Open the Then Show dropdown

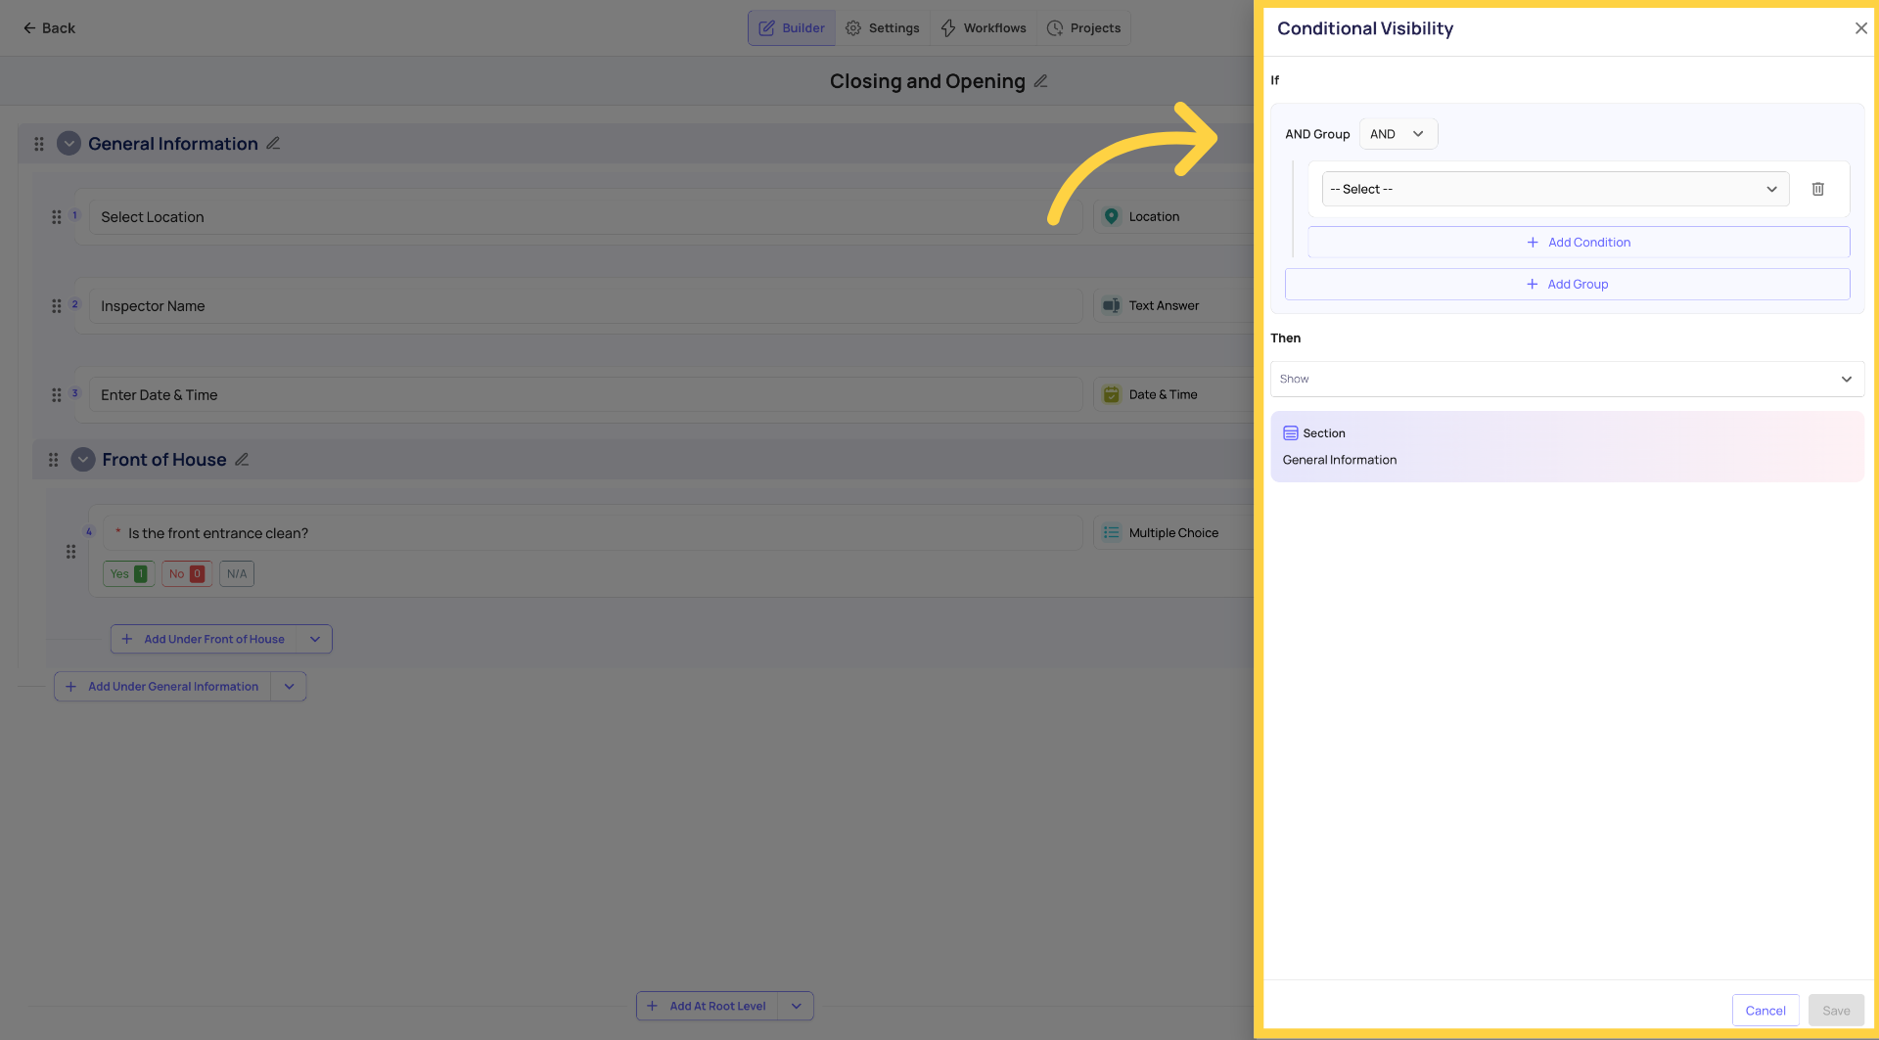pyautogui.click(x=1567, y=380)
